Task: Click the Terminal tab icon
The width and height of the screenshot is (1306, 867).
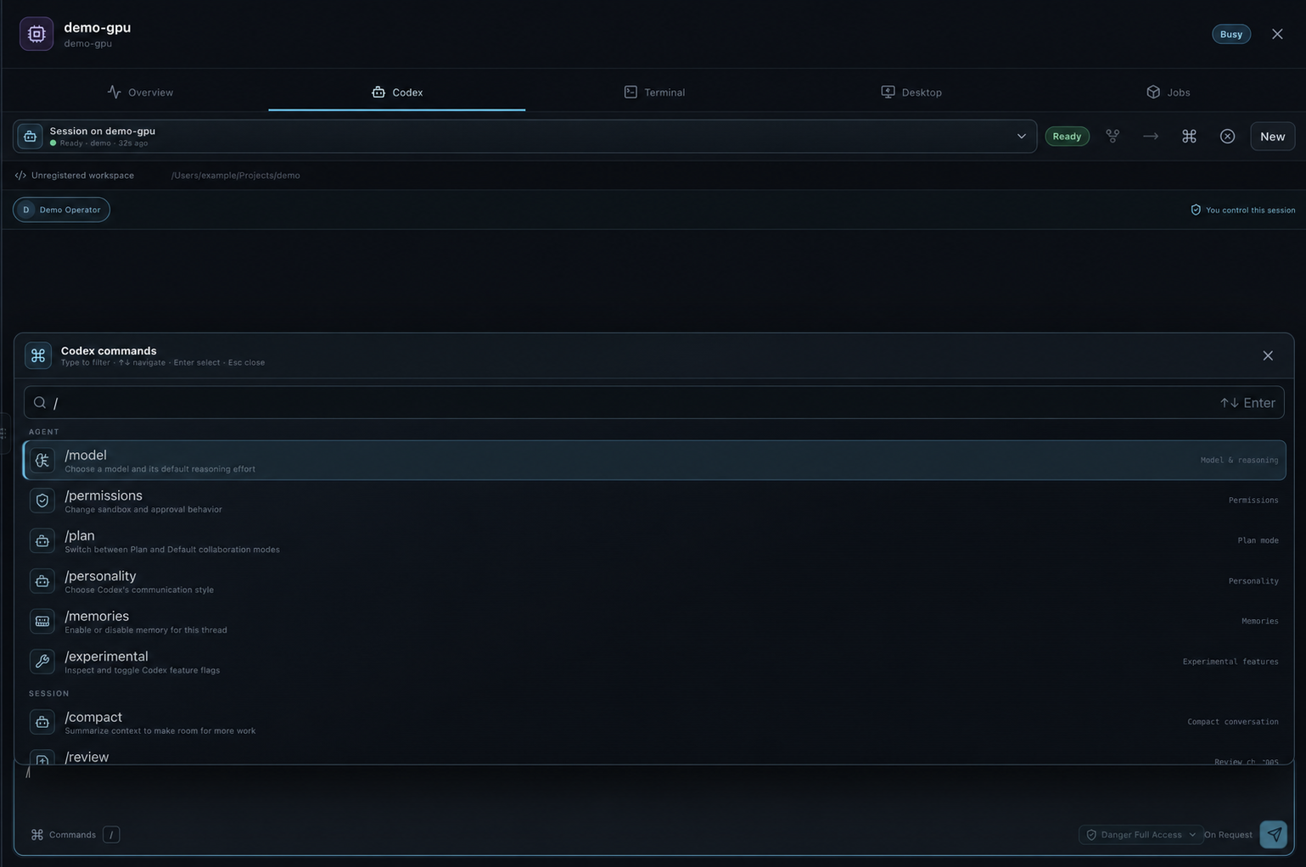Action: (x=631, y=92)
